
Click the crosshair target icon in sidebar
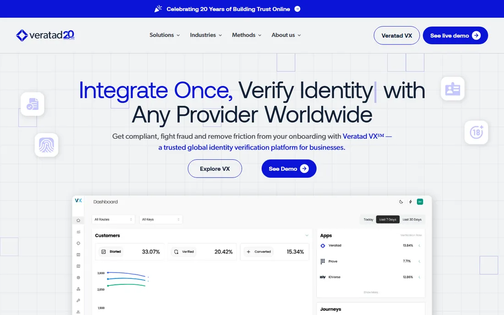(78, 243)
